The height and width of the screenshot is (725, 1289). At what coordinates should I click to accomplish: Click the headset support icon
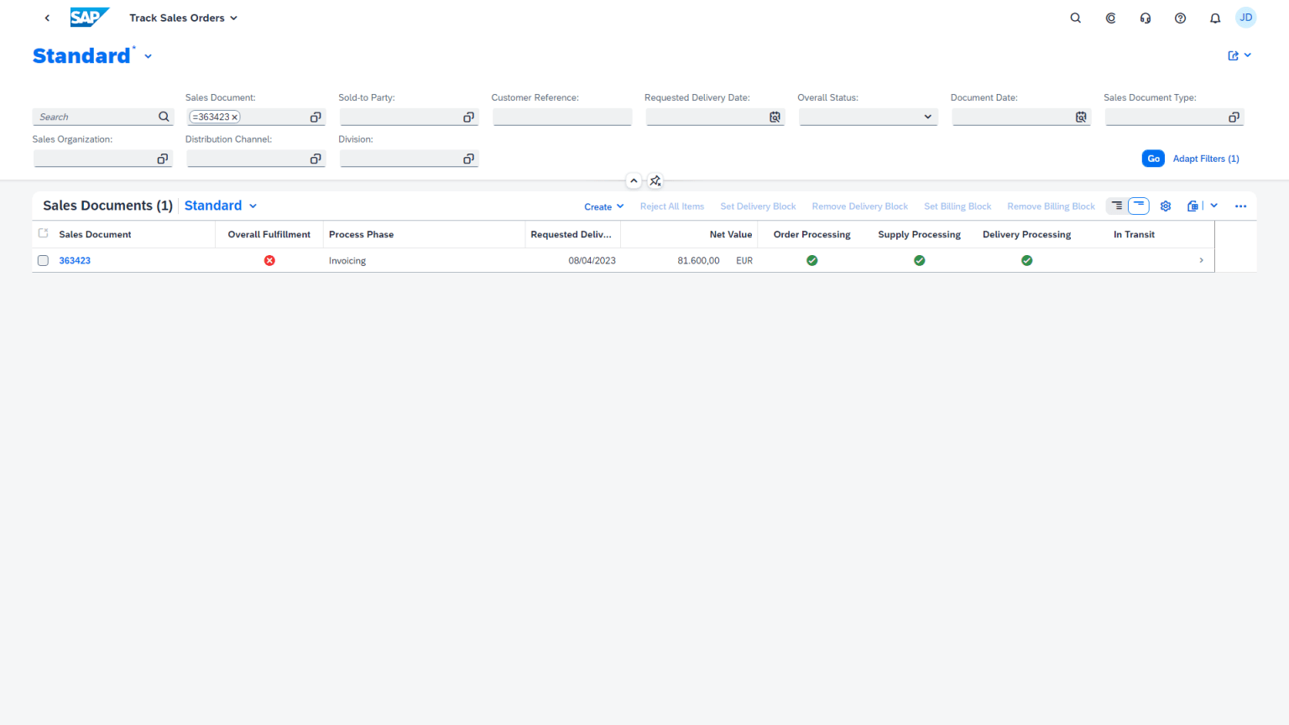(x=1145, y=17)
